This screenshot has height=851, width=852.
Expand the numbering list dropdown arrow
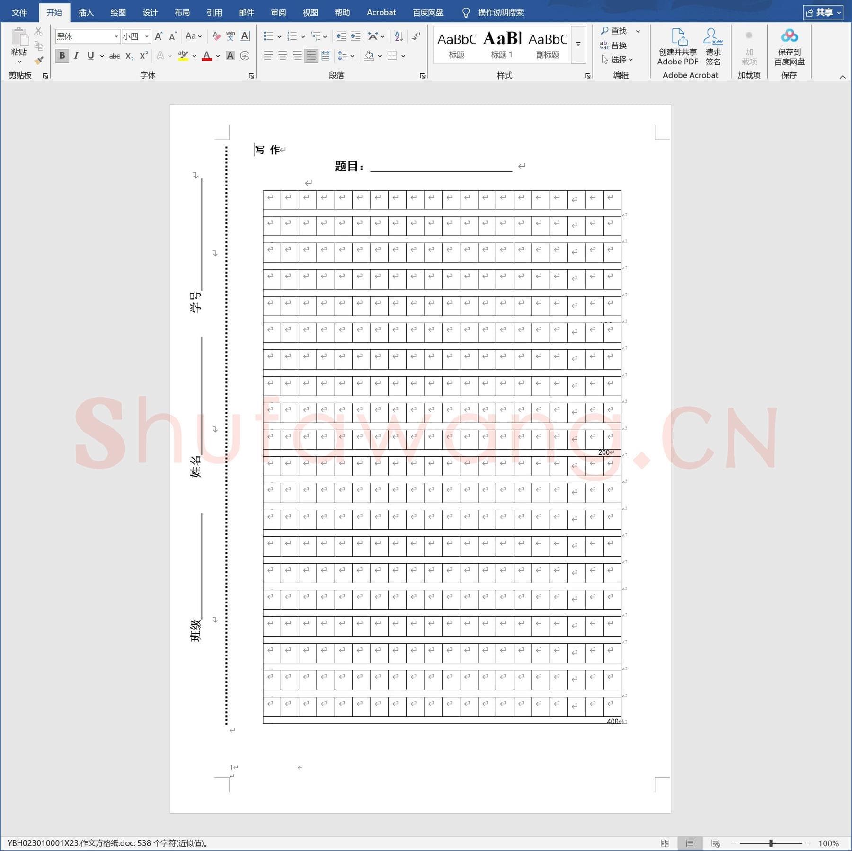tap(303, 37)
